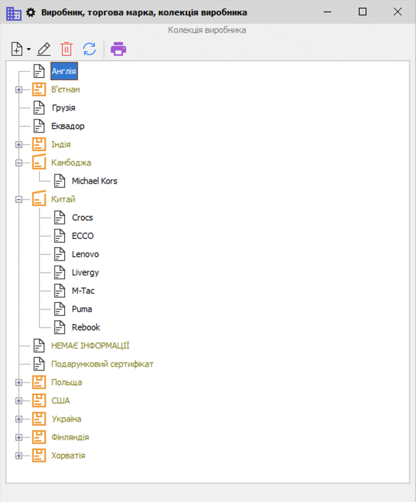Click the pencil edit icon
This screenshot has width=416, height=502.
[x=44, y=49]
